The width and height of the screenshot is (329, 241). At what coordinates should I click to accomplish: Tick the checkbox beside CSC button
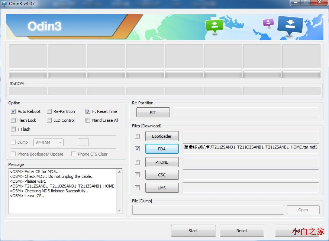click(138, 175)
